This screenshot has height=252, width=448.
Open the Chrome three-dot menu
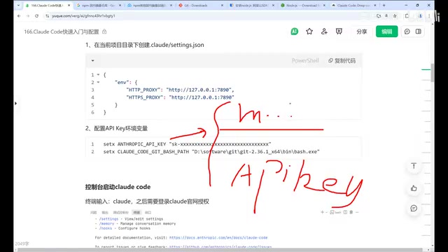click(429, 16)
